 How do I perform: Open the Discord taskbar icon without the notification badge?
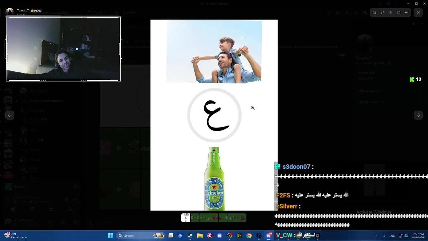pos(219,236)
